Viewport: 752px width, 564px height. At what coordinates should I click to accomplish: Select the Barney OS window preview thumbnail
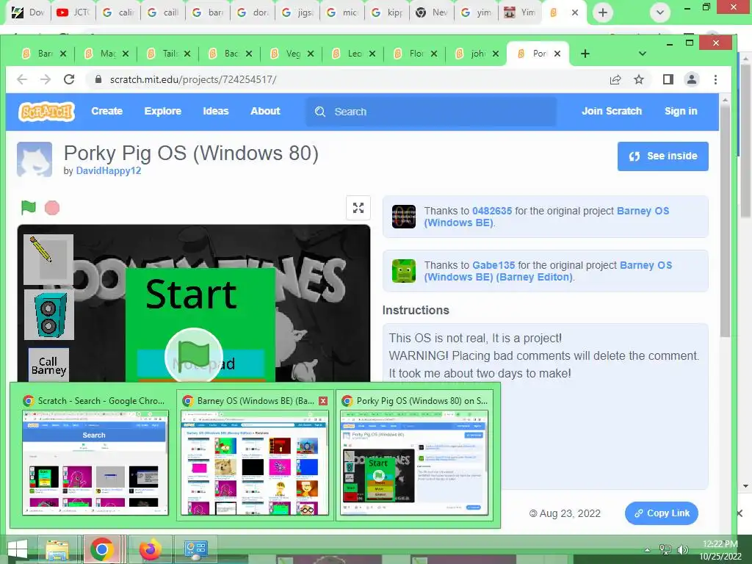255,463
